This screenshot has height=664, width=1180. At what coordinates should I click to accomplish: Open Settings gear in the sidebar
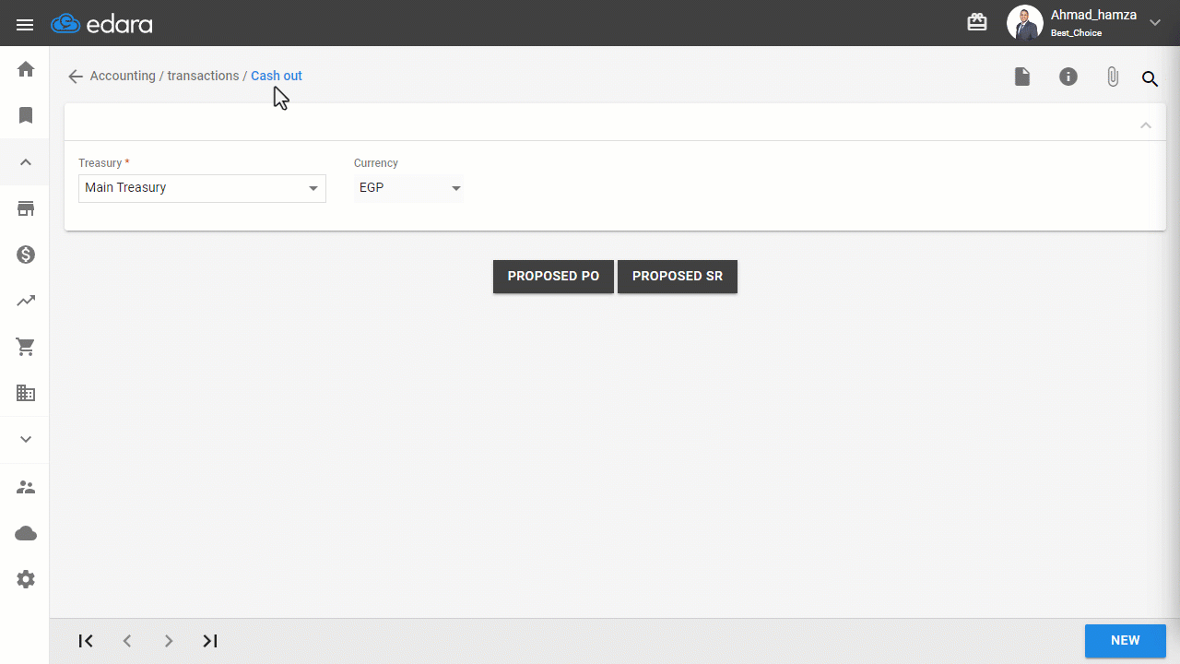(x=26, y=579)
